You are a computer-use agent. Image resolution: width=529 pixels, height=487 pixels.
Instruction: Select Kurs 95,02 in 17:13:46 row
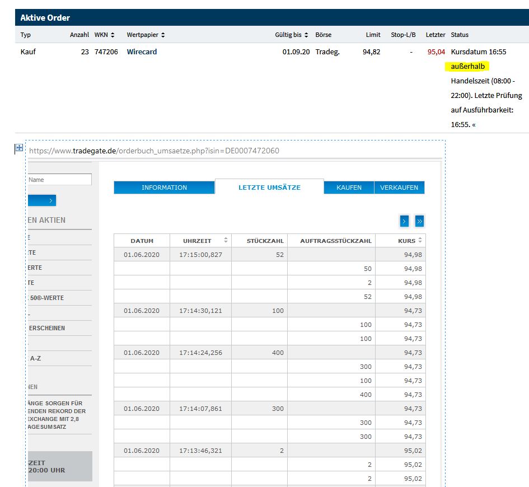[413, 451]
